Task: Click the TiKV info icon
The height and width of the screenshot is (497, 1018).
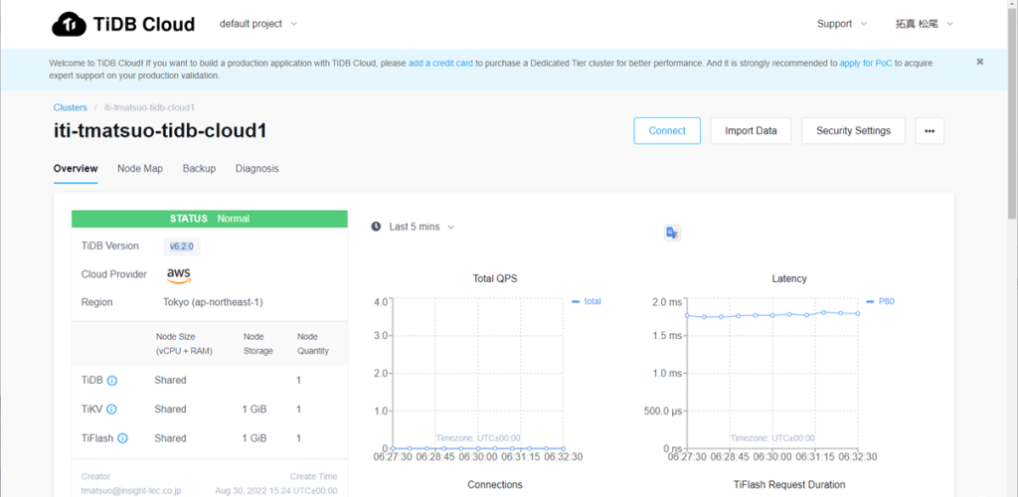Action: coord(111,410)
